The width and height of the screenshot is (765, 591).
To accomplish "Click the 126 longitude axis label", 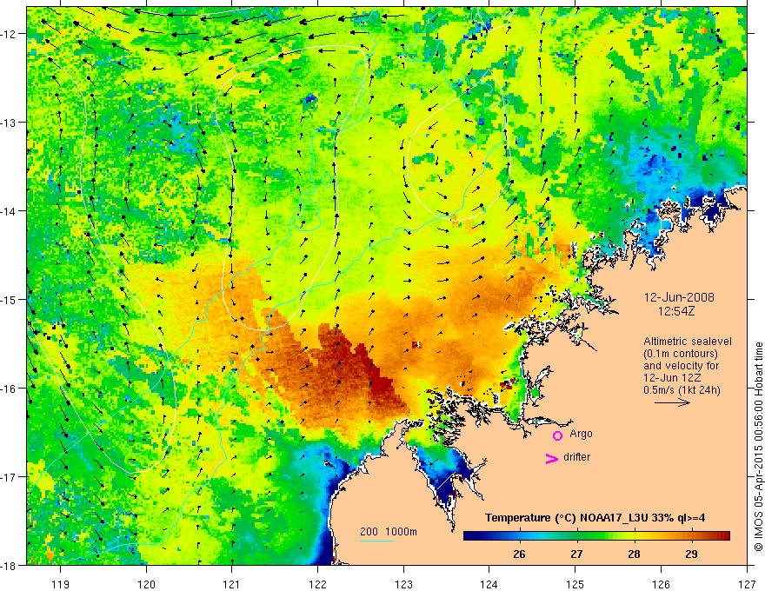I will coord(662,575).
